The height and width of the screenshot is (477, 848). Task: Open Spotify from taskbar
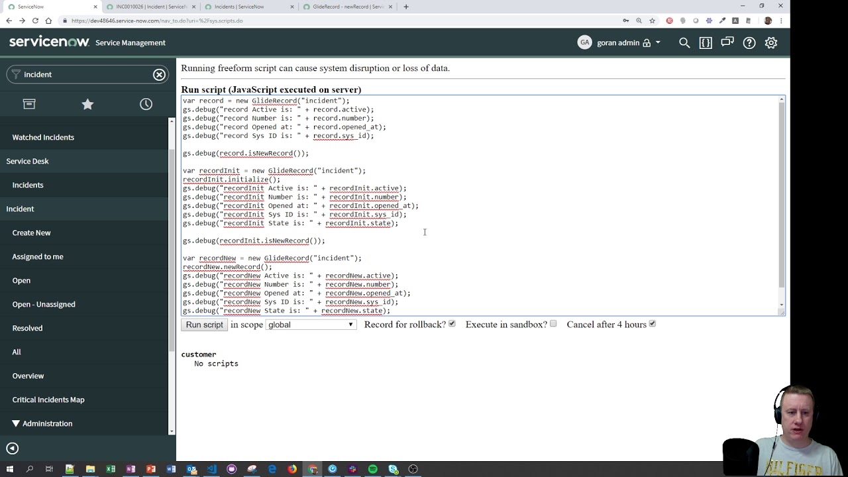pos(373,469)
